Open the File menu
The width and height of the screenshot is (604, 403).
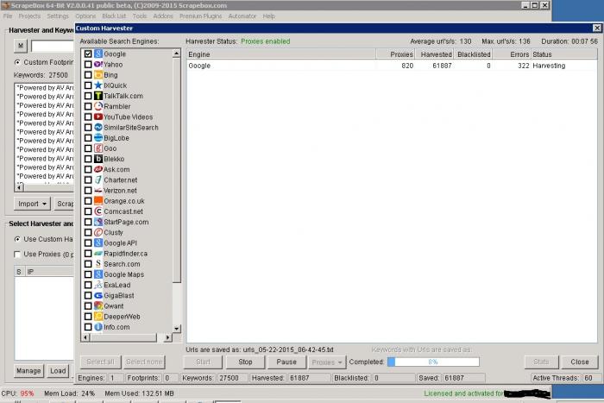tap(8, 16)
